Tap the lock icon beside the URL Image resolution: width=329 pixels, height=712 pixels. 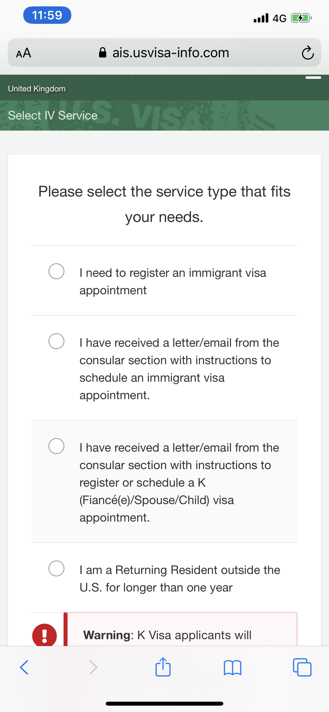pos(103,52)
